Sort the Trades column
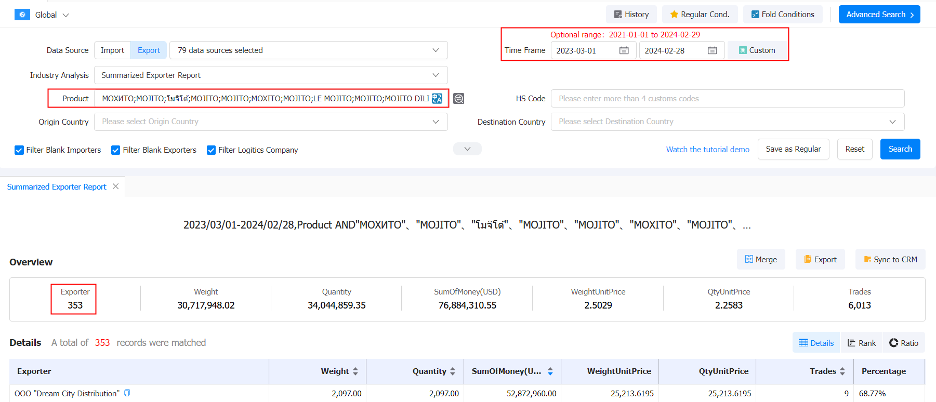Image resolution: width=936 pixels, height=402 pixels. coord(842,371)
